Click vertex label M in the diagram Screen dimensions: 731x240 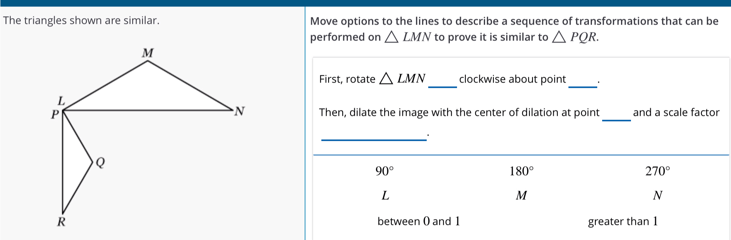coord(148,53)
